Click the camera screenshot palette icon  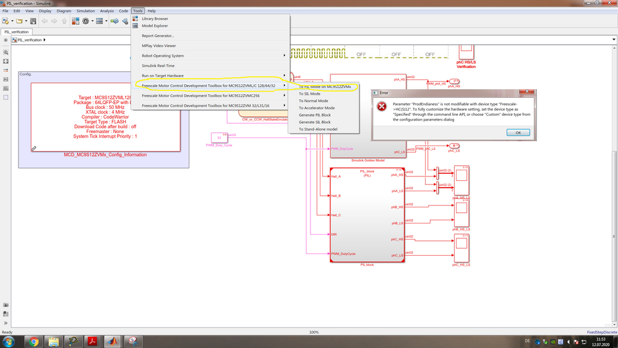6,305
